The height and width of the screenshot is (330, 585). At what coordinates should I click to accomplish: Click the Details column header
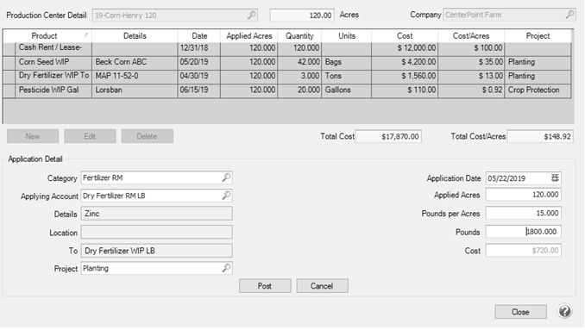(135, 36)
